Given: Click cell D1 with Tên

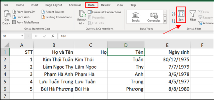Looking at the screenshot, I should (x=126, y=52).
